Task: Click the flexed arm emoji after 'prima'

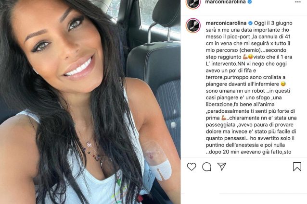Action: 224,118
